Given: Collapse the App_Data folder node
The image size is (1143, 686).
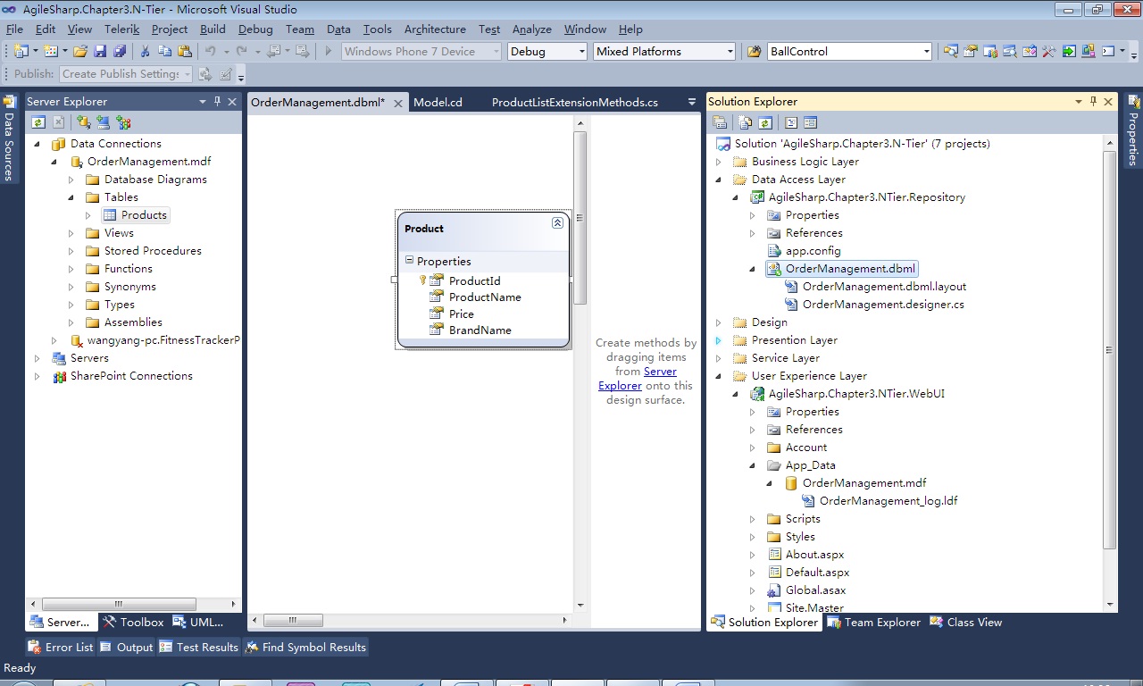Looking at the screenshot, I should (x=753, y=465).
